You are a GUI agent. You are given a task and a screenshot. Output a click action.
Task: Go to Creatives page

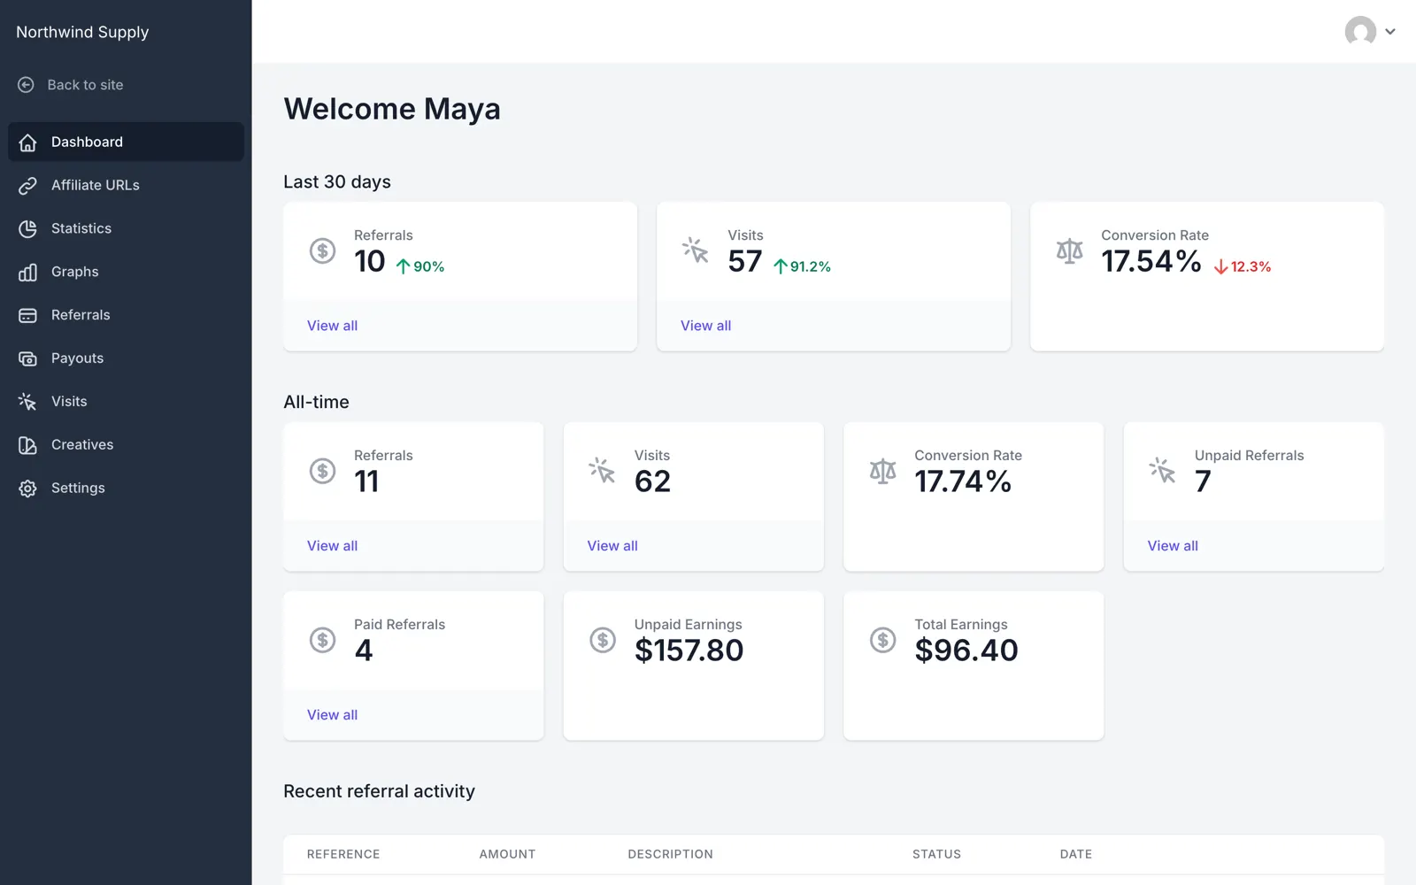126,444
